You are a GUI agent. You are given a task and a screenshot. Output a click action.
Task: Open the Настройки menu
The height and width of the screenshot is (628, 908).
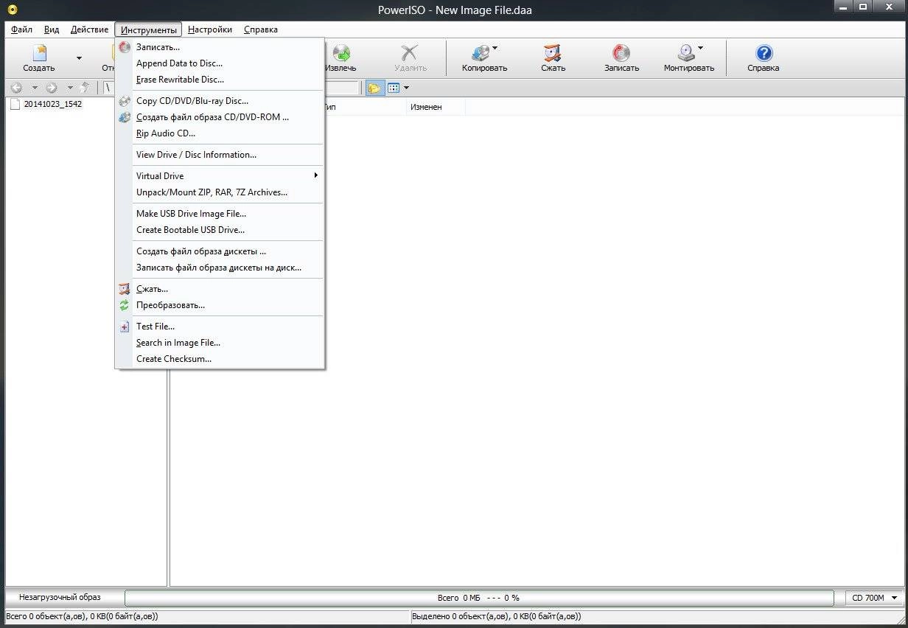click(x=209, y=29)
